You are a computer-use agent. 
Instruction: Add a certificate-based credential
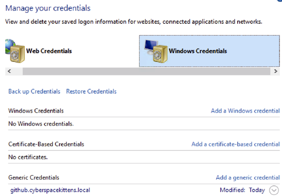click(x=236, y=144)
